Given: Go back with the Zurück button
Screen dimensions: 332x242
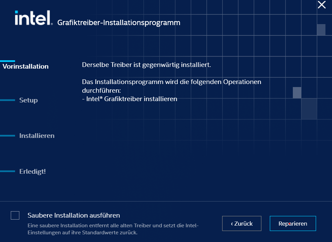Looking at the screenshot, I should pyautogui.click(x=242, y=224).
